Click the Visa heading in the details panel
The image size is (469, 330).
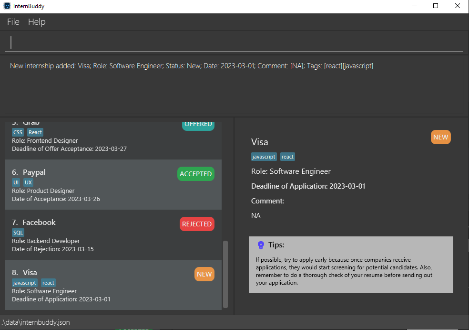coord(260,142)
